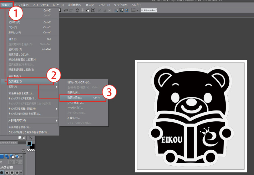This screenshot has height=175, width=254.
Task: Select the main drawing color swatch
Action: [x=29, y=143]
